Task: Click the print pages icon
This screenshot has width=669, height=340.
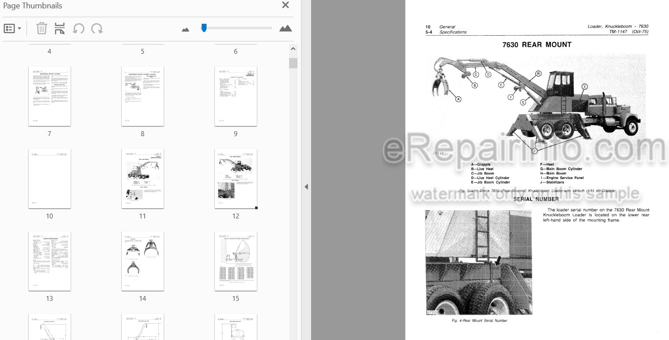Action: (60, 29)
